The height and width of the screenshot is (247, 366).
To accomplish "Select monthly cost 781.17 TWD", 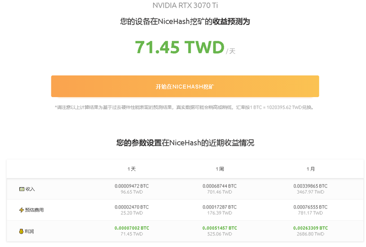I will point(311,213).
